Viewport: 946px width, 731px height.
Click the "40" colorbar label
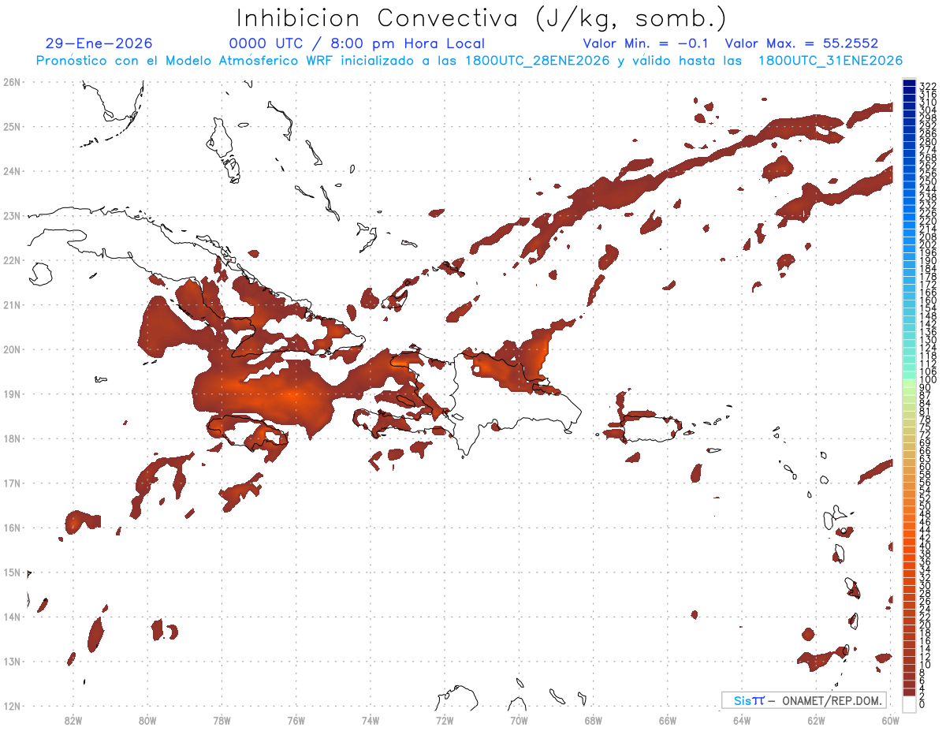pos(925,546)
